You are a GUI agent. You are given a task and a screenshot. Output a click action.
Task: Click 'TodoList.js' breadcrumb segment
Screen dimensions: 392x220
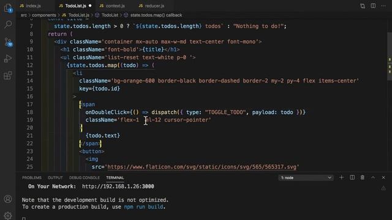click(x=79, y=15)
